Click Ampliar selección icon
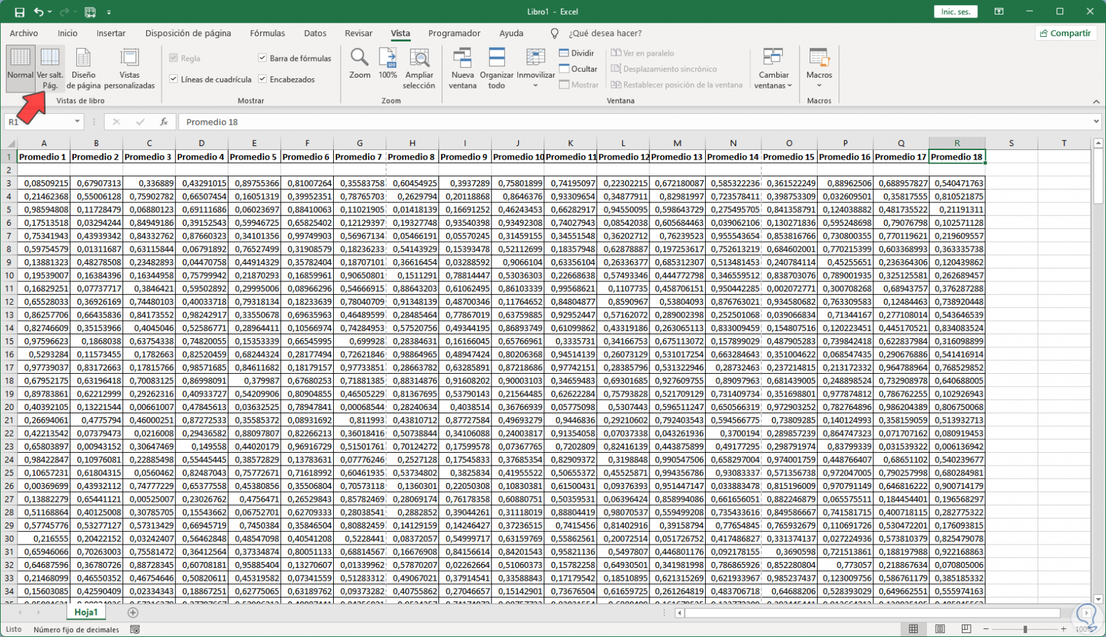This screenshot has height=637, width=1106. [419, 58]
